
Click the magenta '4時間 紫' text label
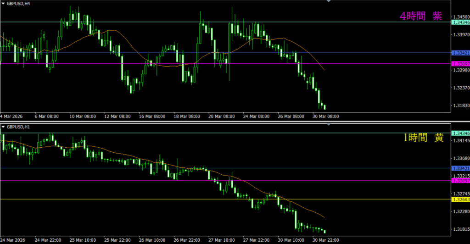(x=421, y=16)
